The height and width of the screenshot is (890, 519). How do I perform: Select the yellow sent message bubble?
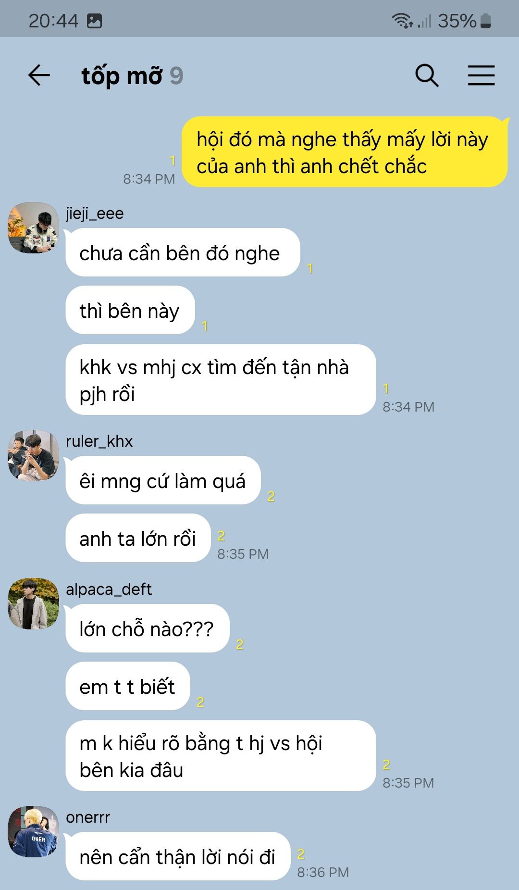pos(345,152)
